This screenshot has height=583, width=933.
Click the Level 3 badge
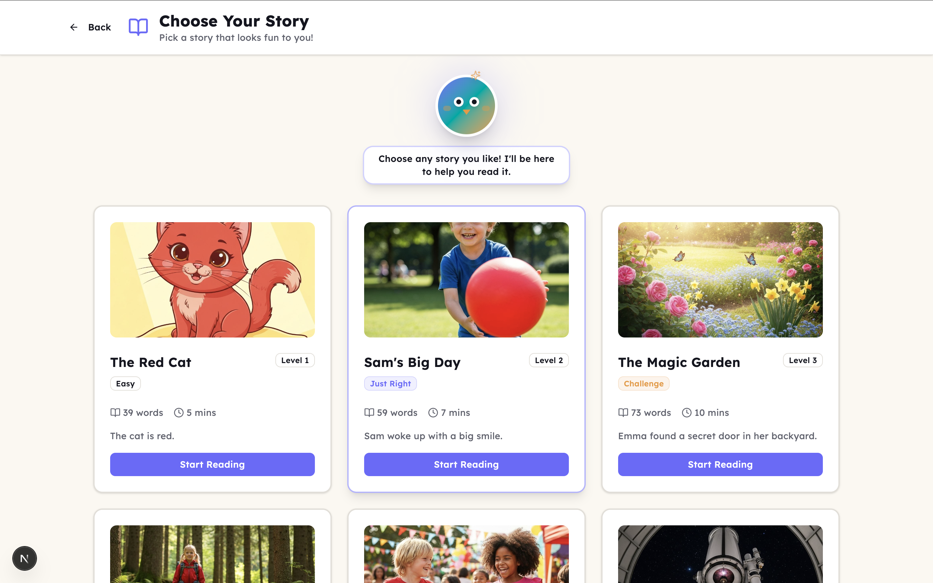(x=803, y=360)
